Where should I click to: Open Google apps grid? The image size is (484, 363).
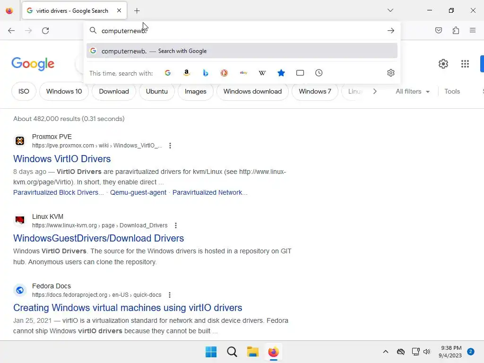(465, 64)
